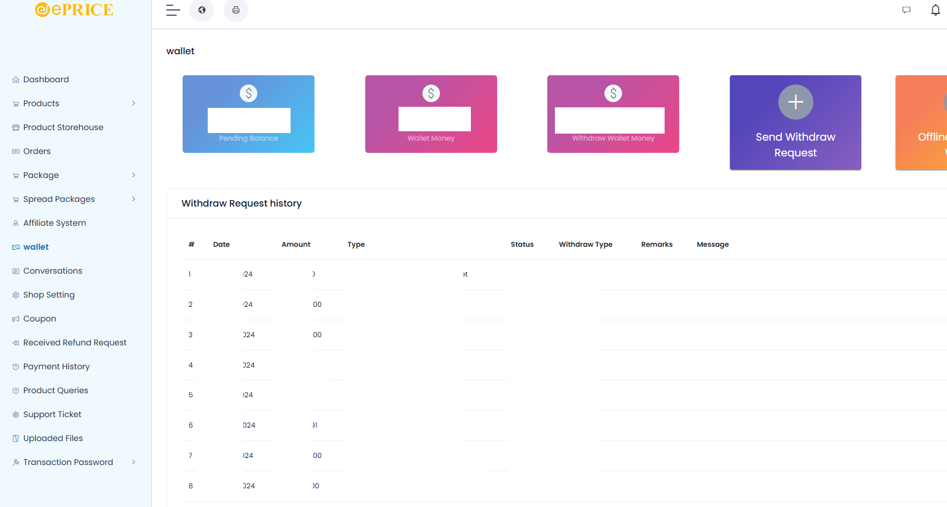The image size is (947, 507).
Task: Click the Type column header
Action: click(x=356, y=244)
